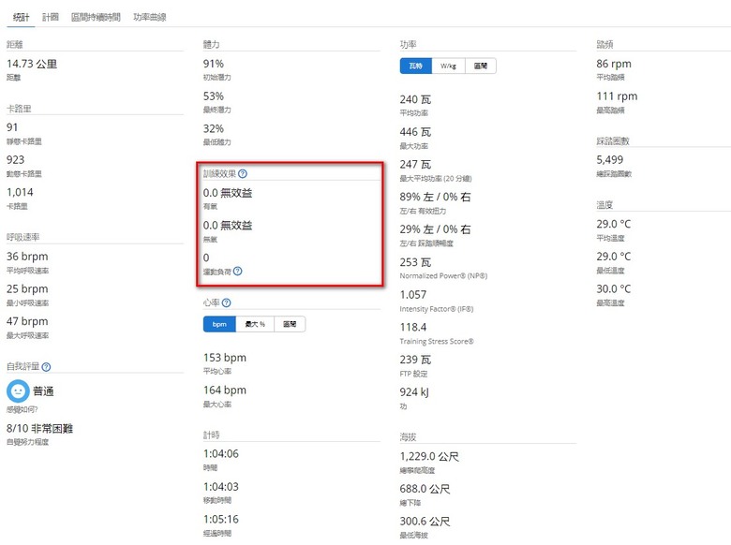
Task: Open help icon next to 自我評量
Action: pyautogui.click(x=46, y=367)
